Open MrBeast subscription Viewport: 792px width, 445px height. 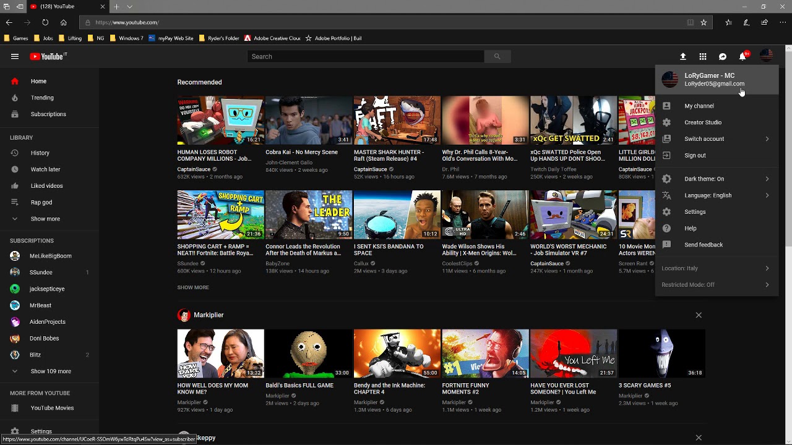click(x=49, y=305)
